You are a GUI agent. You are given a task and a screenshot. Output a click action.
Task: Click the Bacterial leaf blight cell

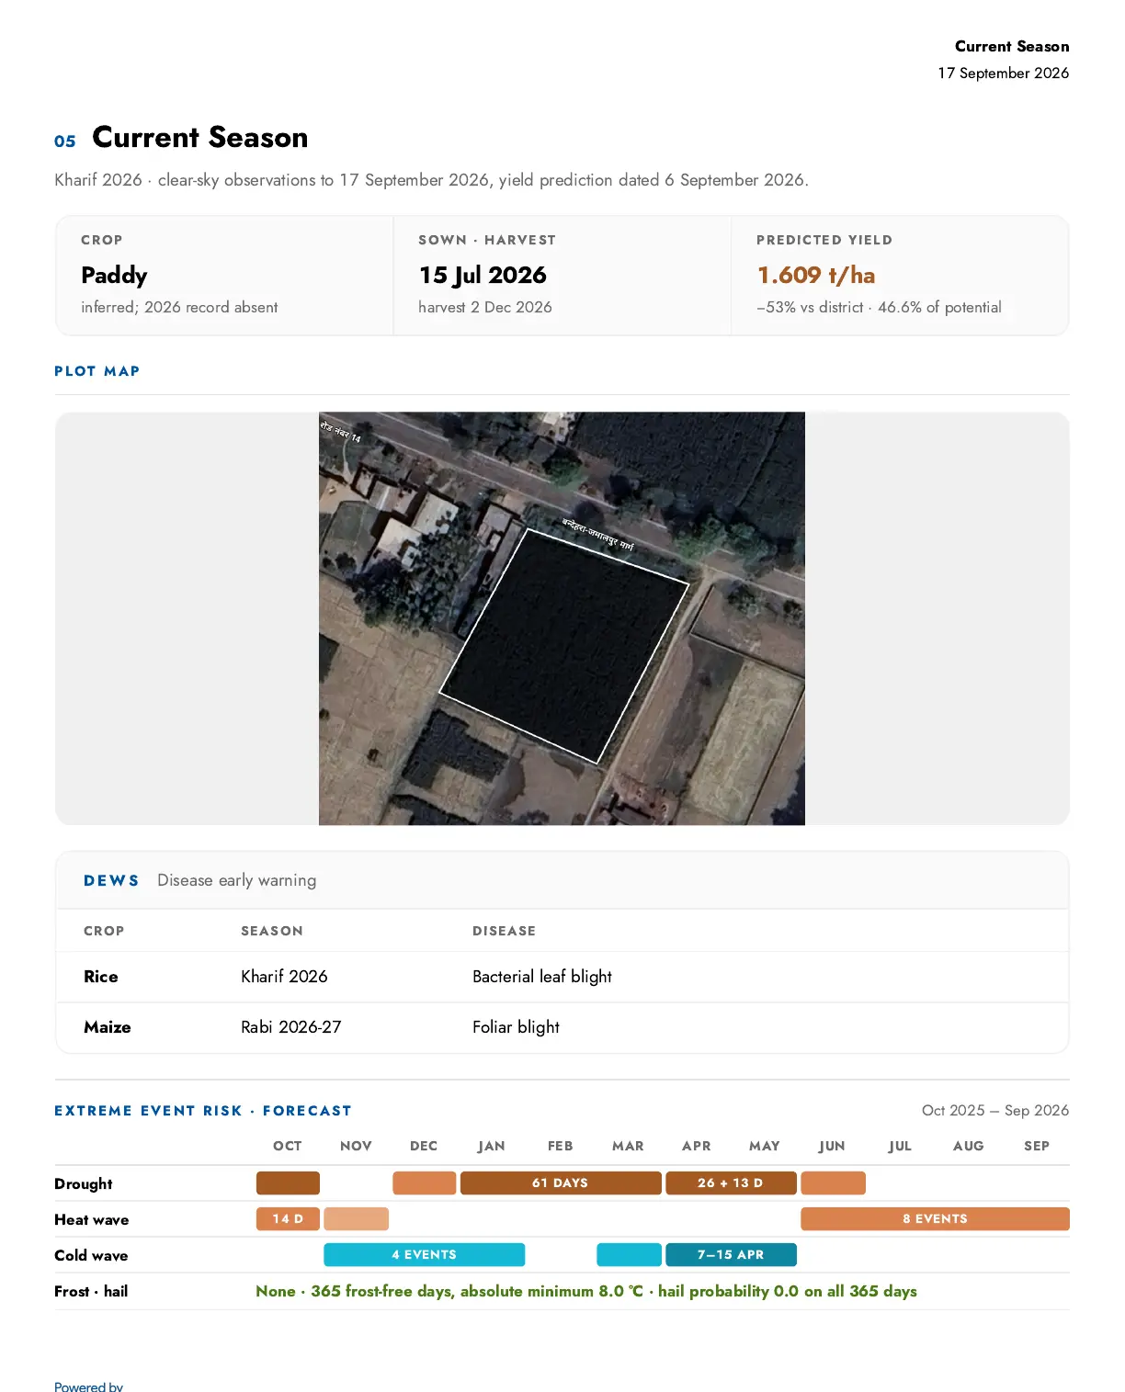tap(542, 977)
